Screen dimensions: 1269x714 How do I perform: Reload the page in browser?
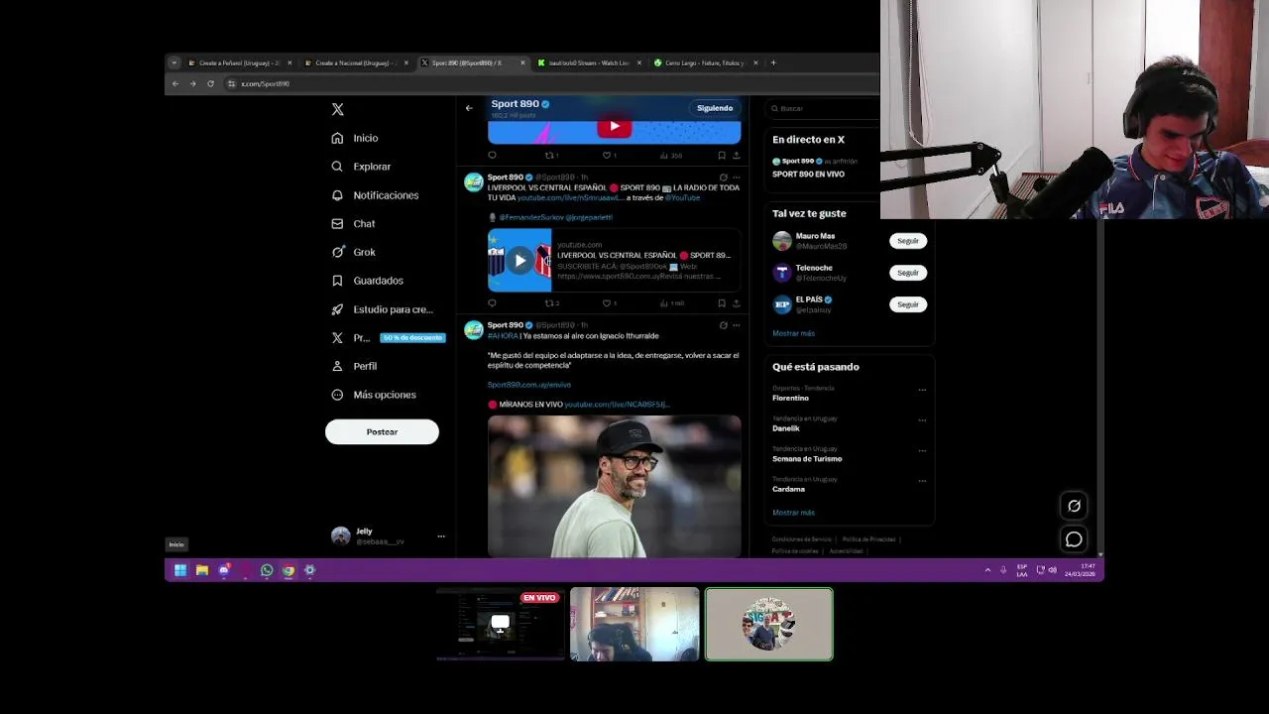[210, 83]
